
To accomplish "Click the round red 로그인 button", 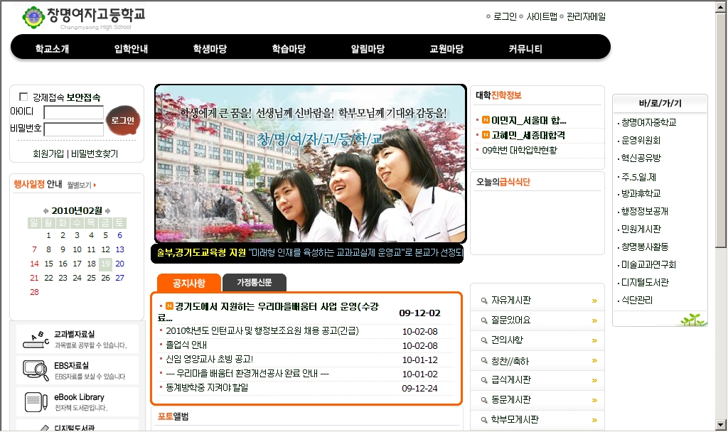I will pyautogui.click(x=122, y=120).
